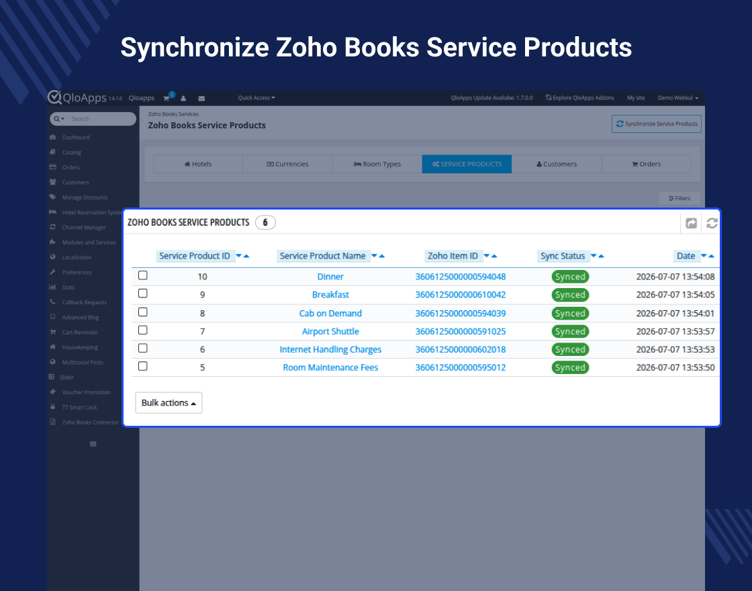The height and width of the screenshot is (591, 752).
Task: Open the Demo Webkul account menu
Action: coord(677,98)
